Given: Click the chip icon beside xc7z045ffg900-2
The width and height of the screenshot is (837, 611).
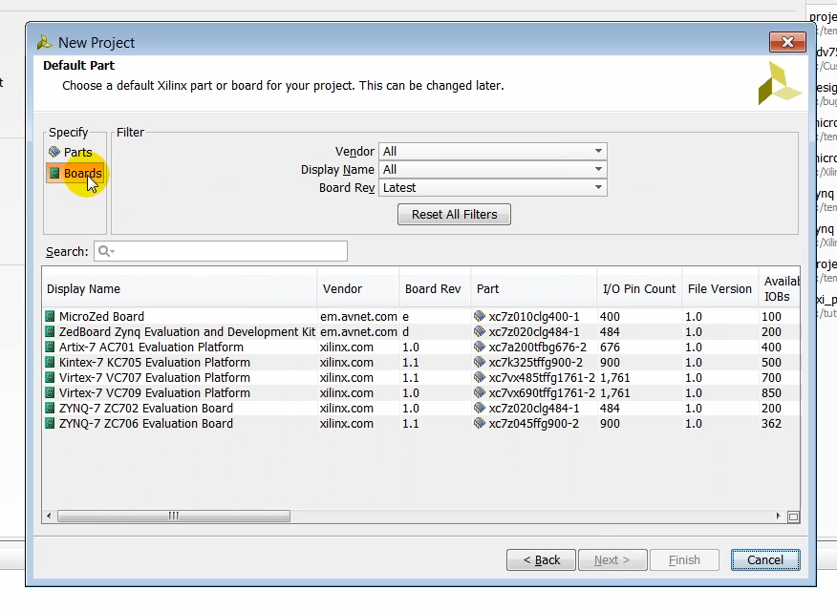Looking at the screenshot, I should click(x=480, y=424).
